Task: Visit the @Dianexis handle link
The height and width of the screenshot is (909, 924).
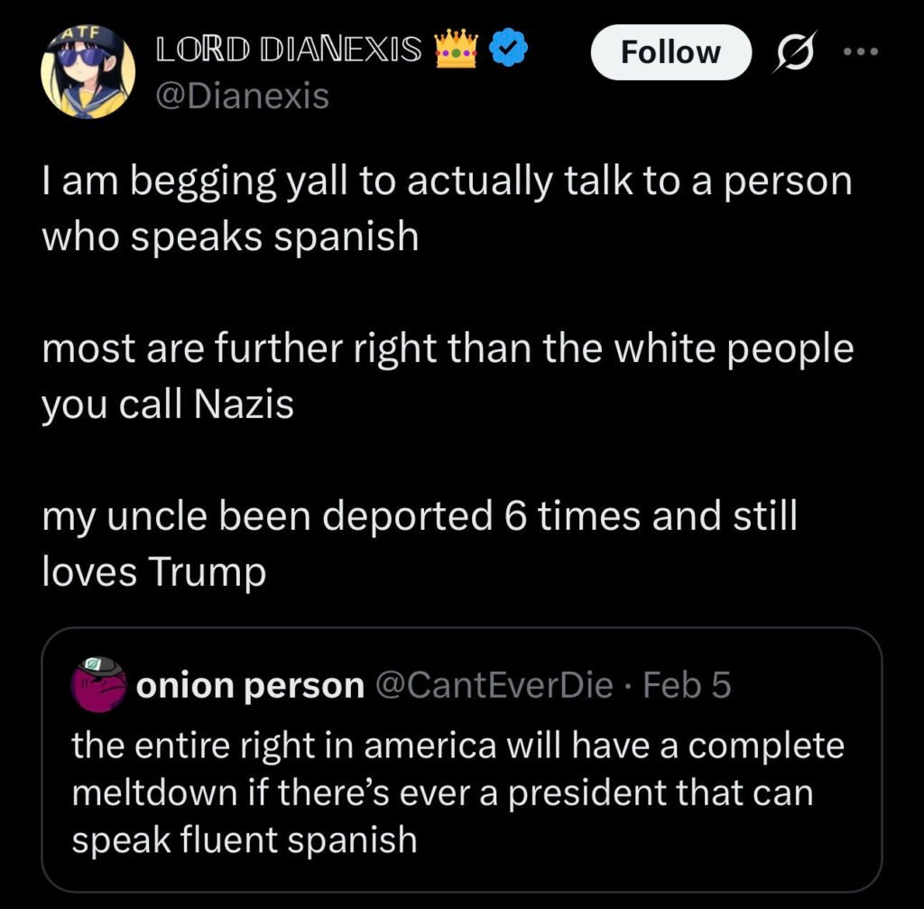Action: click(243, 95)
